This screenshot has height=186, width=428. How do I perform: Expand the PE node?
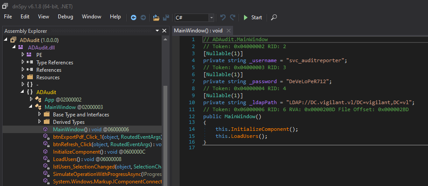click(23, 55)
